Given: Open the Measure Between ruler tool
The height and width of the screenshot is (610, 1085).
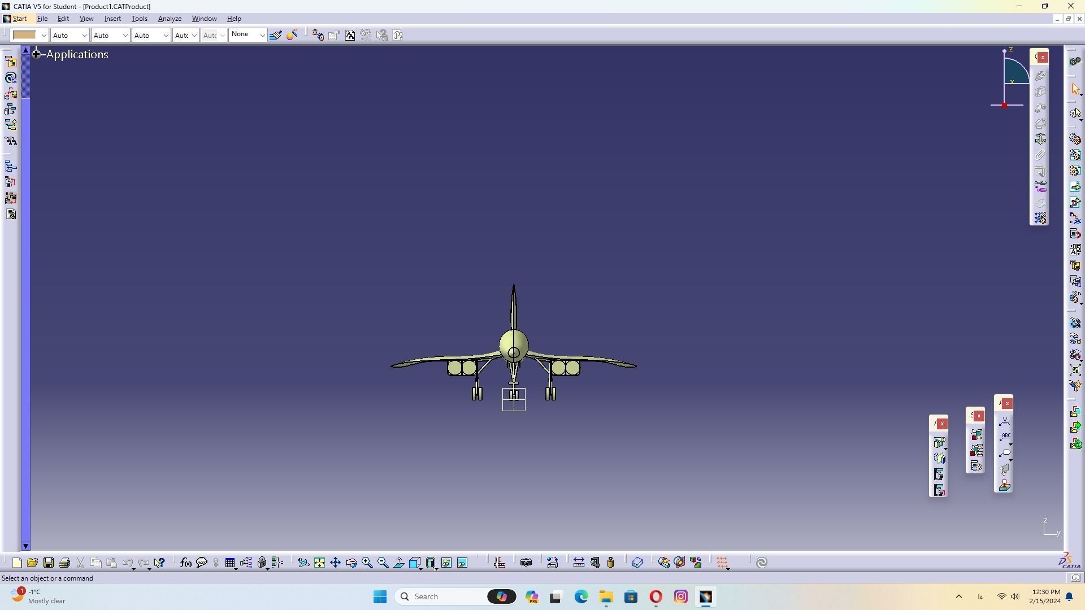Looking at the screenshot, I should (579, 563).
